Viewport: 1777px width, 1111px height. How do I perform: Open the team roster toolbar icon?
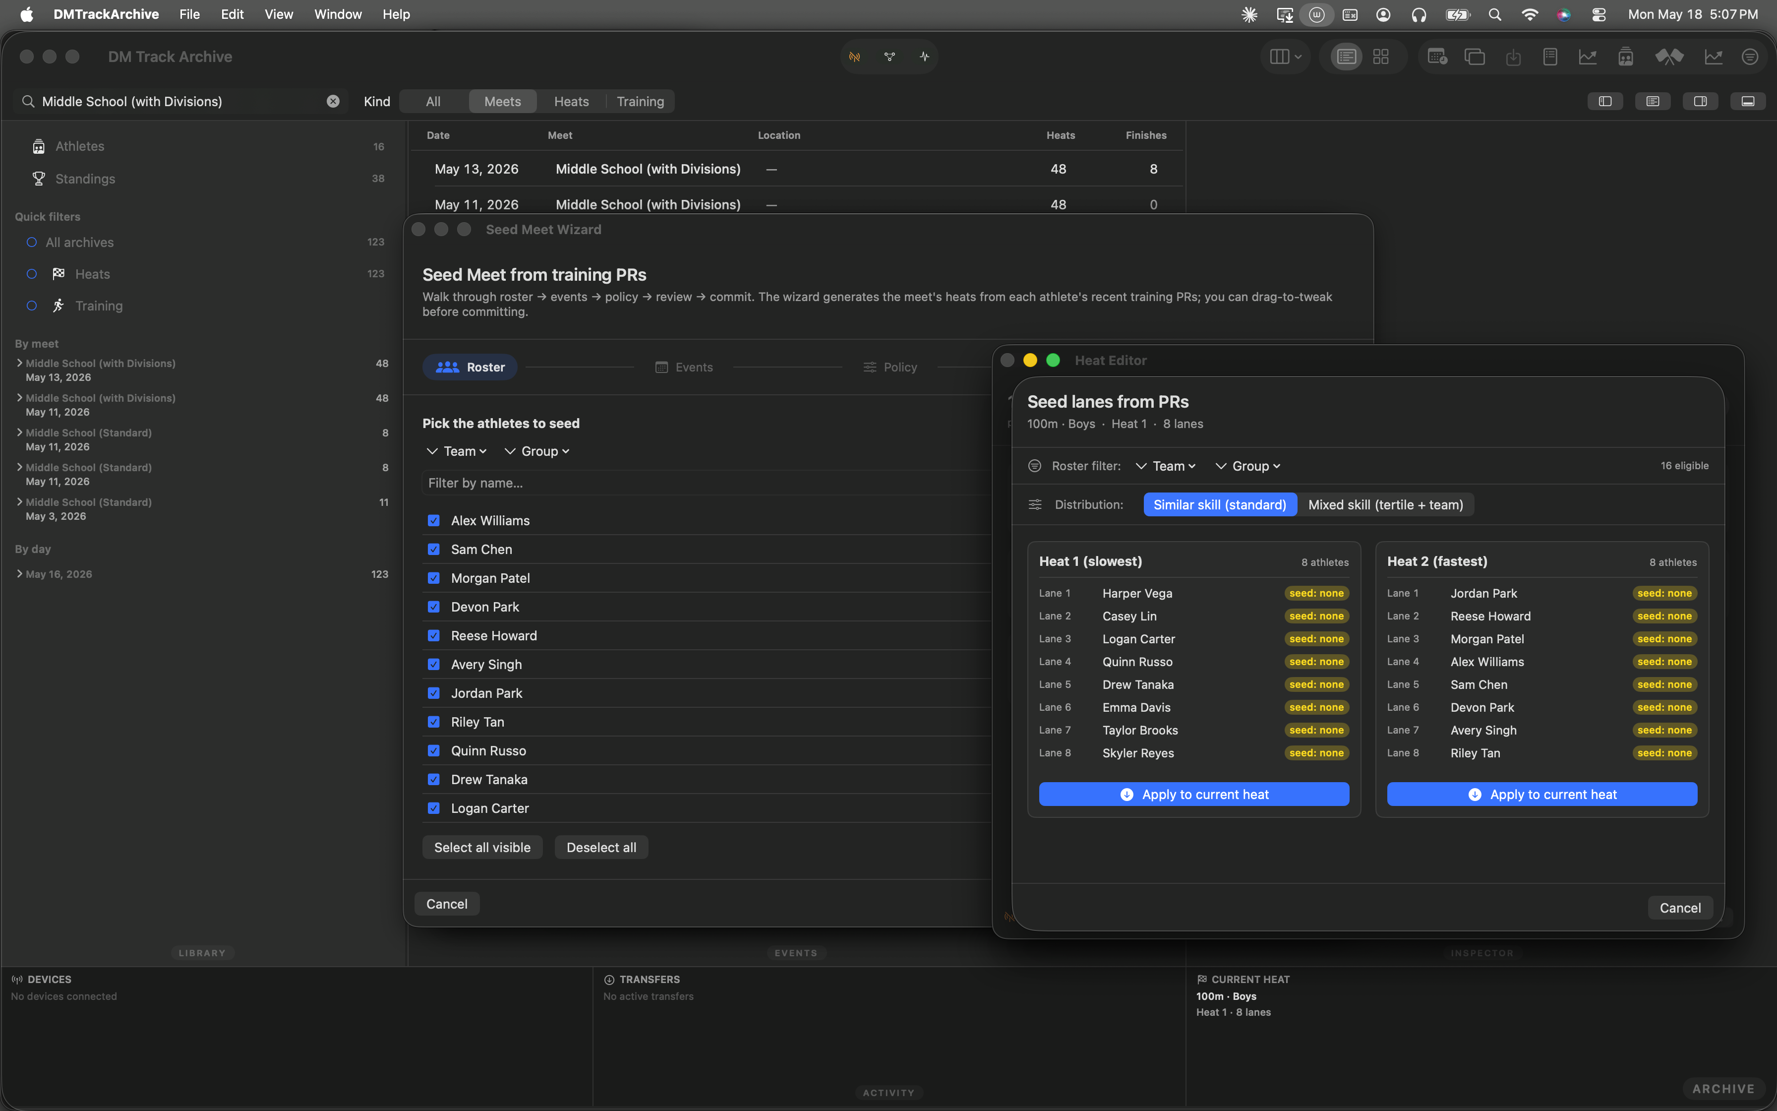[1626, 57]
